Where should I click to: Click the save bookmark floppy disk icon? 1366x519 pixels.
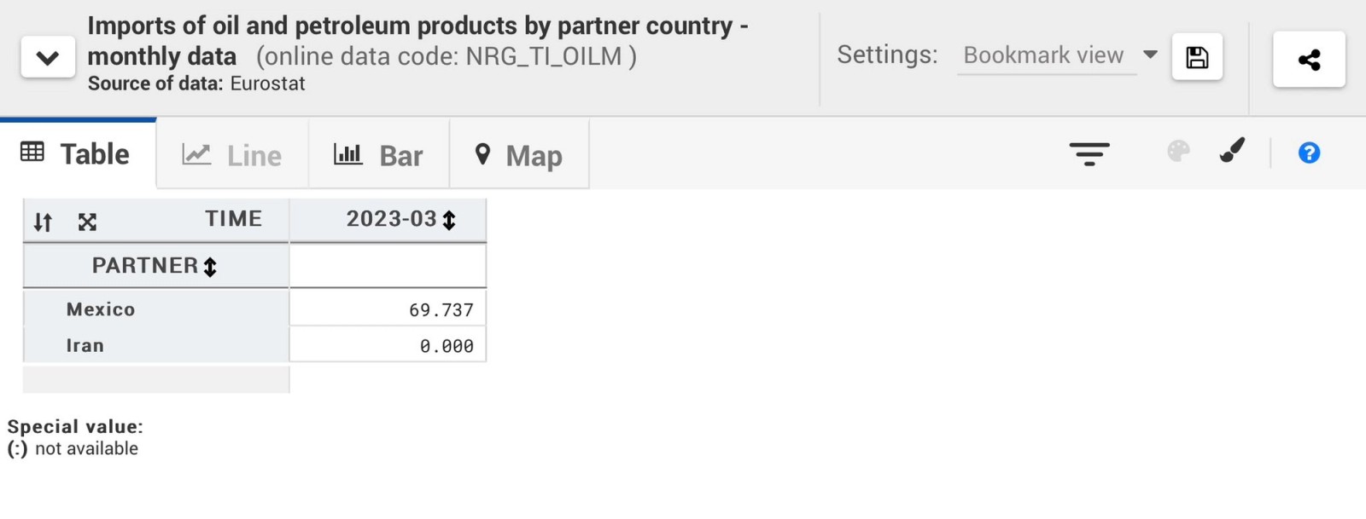click(1197, 57)
